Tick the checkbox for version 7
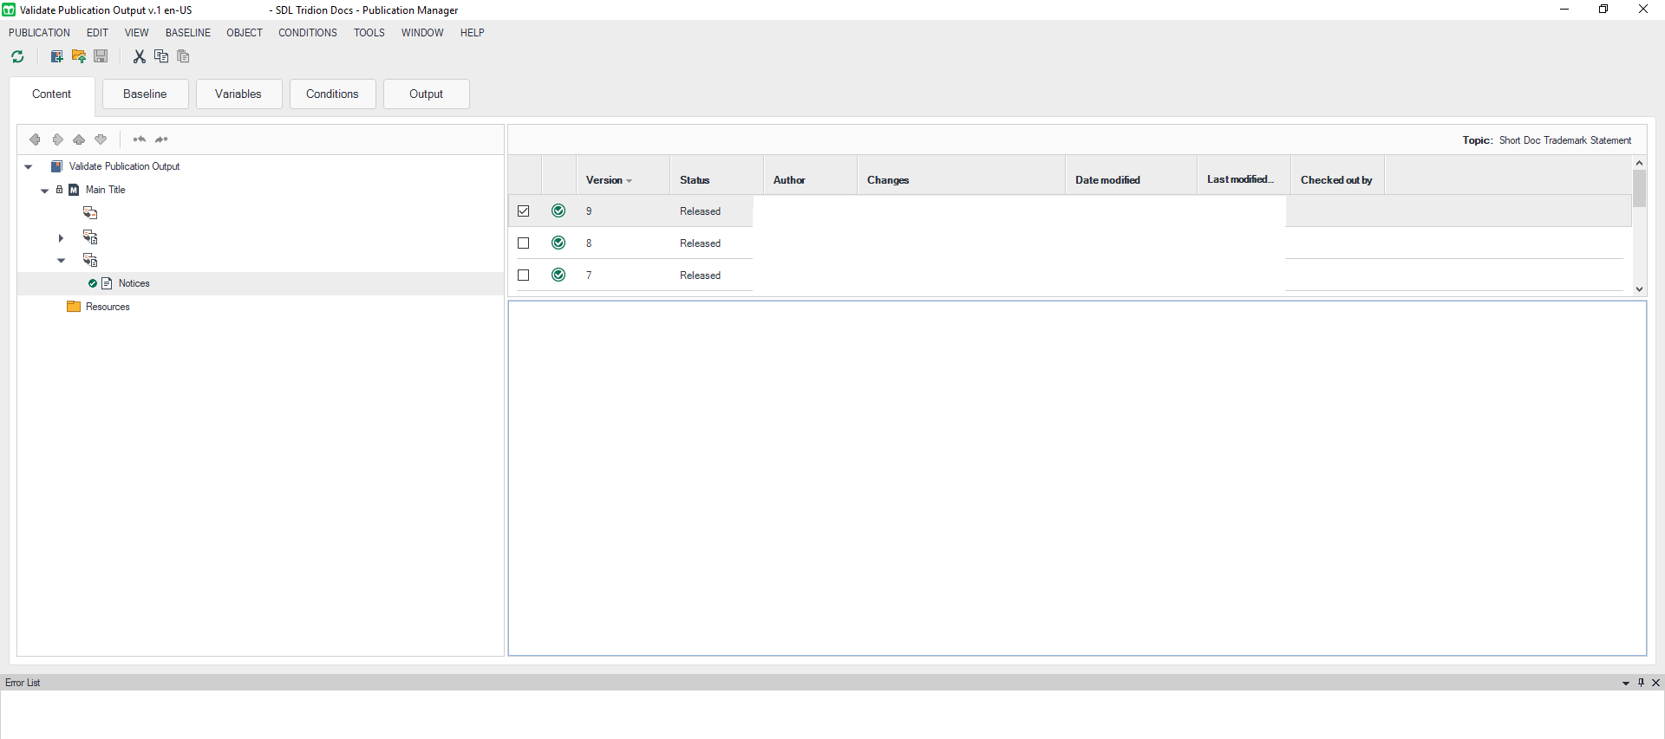1665x739 pixels. point(524,276)
